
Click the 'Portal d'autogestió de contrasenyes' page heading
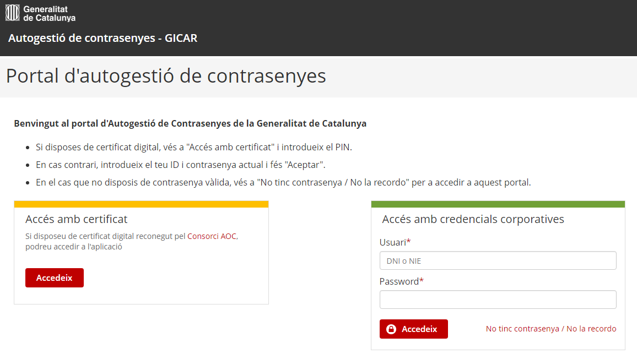coord(166,76)
